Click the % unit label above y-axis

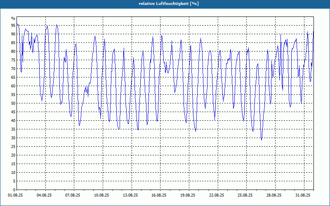click(x=13, y=19)
